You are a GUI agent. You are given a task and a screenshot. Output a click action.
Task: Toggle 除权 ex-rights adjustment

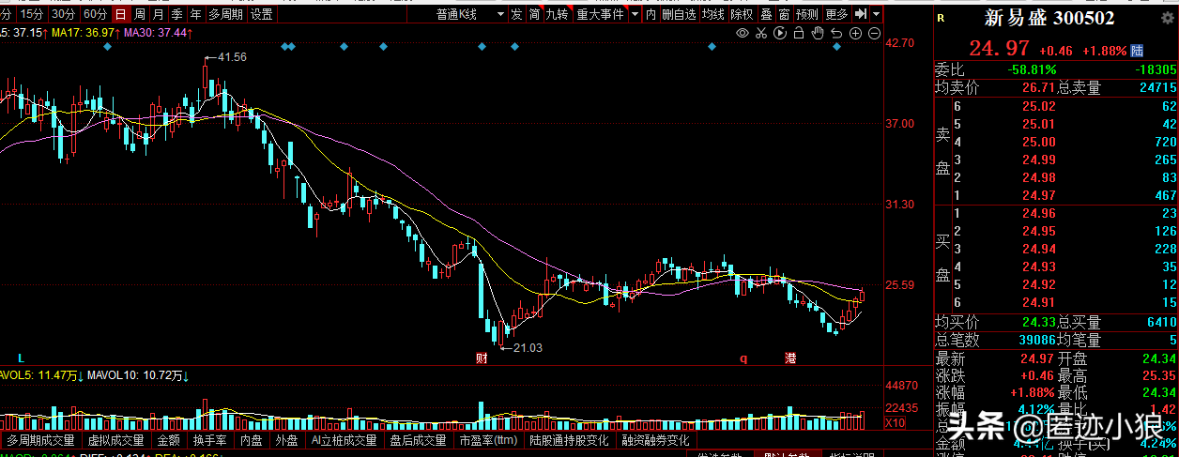[x=742, y=14]
